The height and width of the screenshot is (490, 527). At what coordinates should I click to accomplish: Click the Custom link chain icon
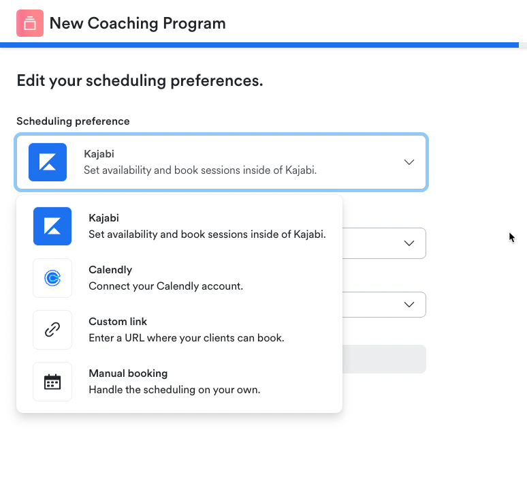[52, 330]
